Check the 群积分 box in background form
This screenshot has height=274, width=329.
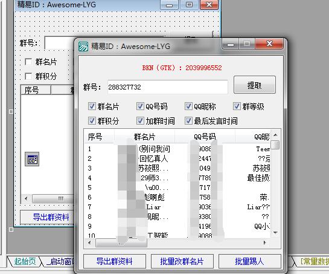point(28,76)
